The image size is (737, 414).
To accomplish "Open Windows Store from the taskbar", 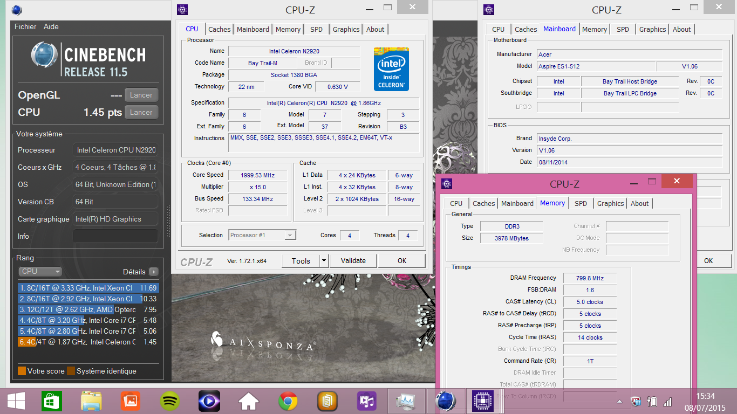I will point(52,401).
